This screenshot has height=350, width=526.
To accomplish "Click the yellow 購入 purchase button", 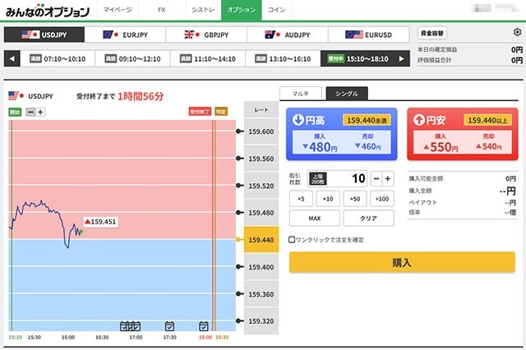I will tap(402, 263).
